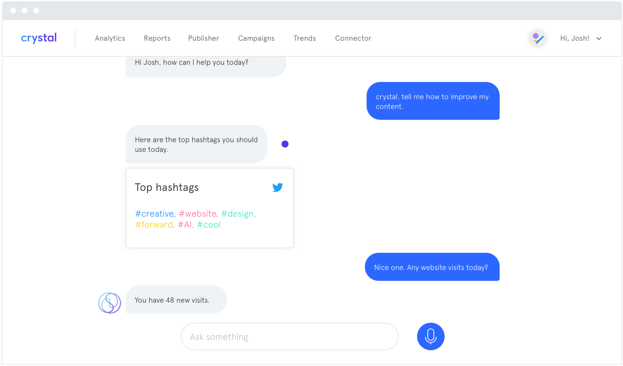Open the Analytics menu

point(110,38)
